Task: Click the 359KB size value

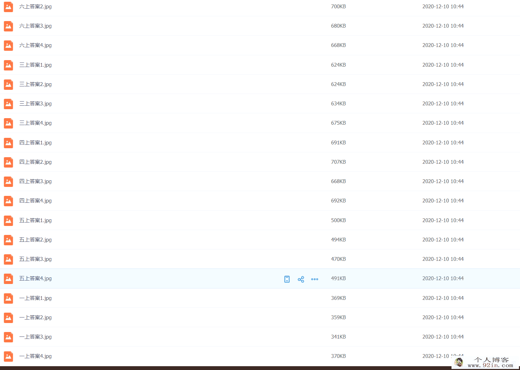Action: point(338,317)
